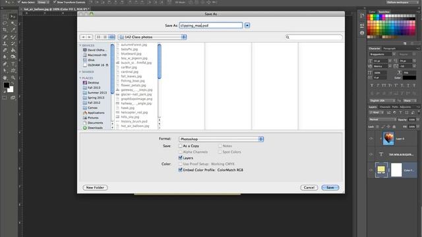The height and width of the screenshot is (237, 422).
Task: Filter layers by type layer icon
Action: pyautogui.click(x=401, y=113)
